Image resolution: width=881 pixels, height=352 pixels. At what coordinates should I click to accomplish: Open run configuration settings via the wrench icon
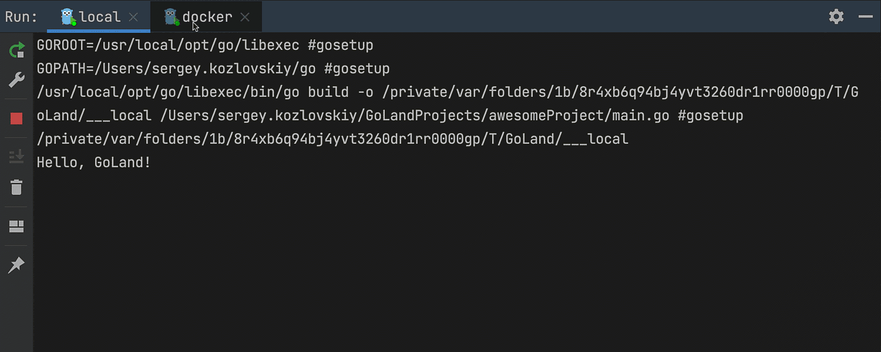click(x=16, y=80)
